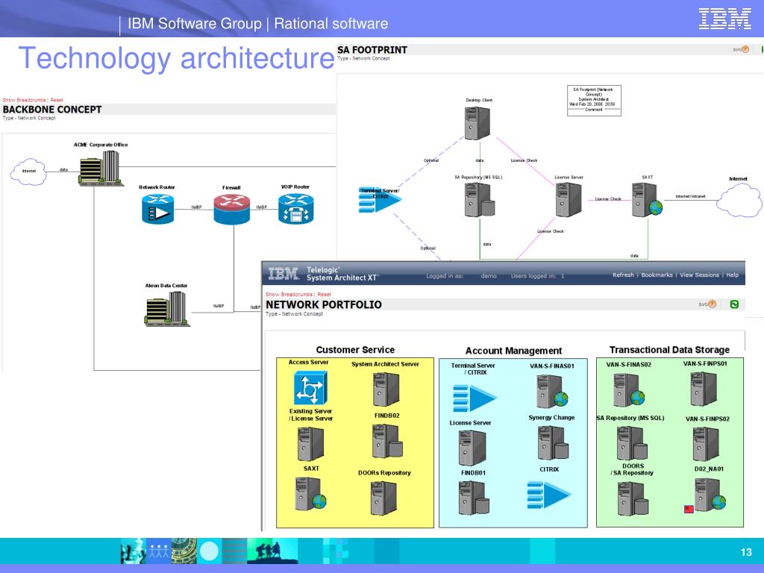764x573 pixels.
Task: Click the FINDB02 server icon
Action: pos(387,440)
